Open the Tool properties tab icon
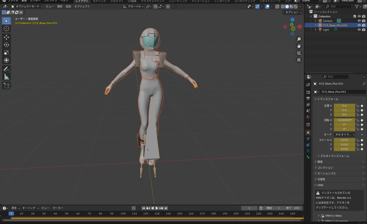The width and height of the screenshot is (367, 224). pos(308,84)
